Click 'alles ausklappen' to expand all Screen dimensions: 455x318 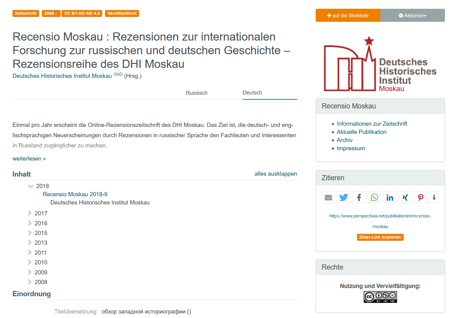click(276, 174)
